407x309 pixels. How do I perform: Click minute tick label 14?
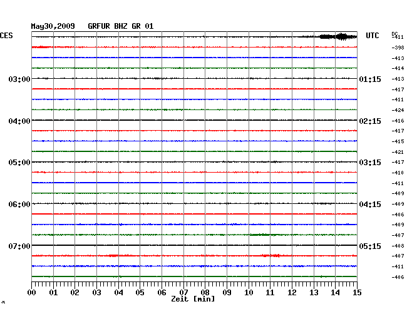point(336,293)
